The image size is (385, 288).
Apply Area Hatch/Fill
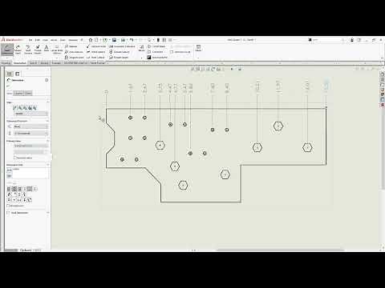point(157,58)
